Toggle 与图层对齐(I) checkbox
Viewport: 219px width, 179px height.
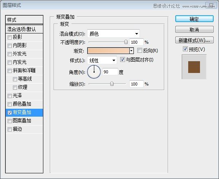[122, 60]
